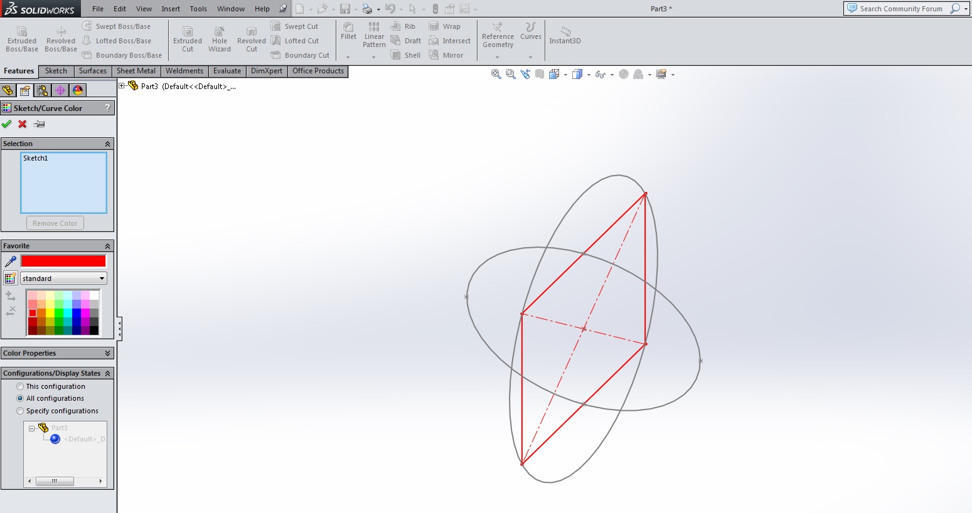Expand Part3 tree node in viewport
The image size is (972, 513).
tap(122, 86)
